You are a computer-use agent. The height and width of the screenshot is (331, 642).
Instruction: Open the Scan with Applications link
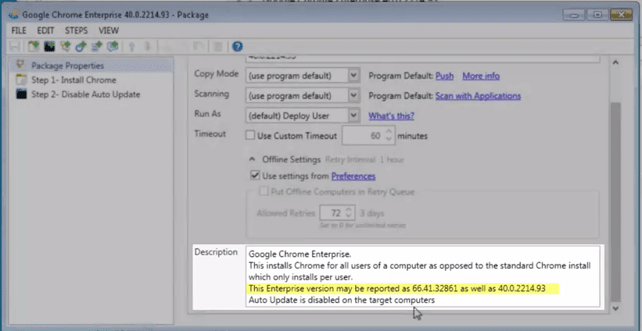[x=478, y=96]
